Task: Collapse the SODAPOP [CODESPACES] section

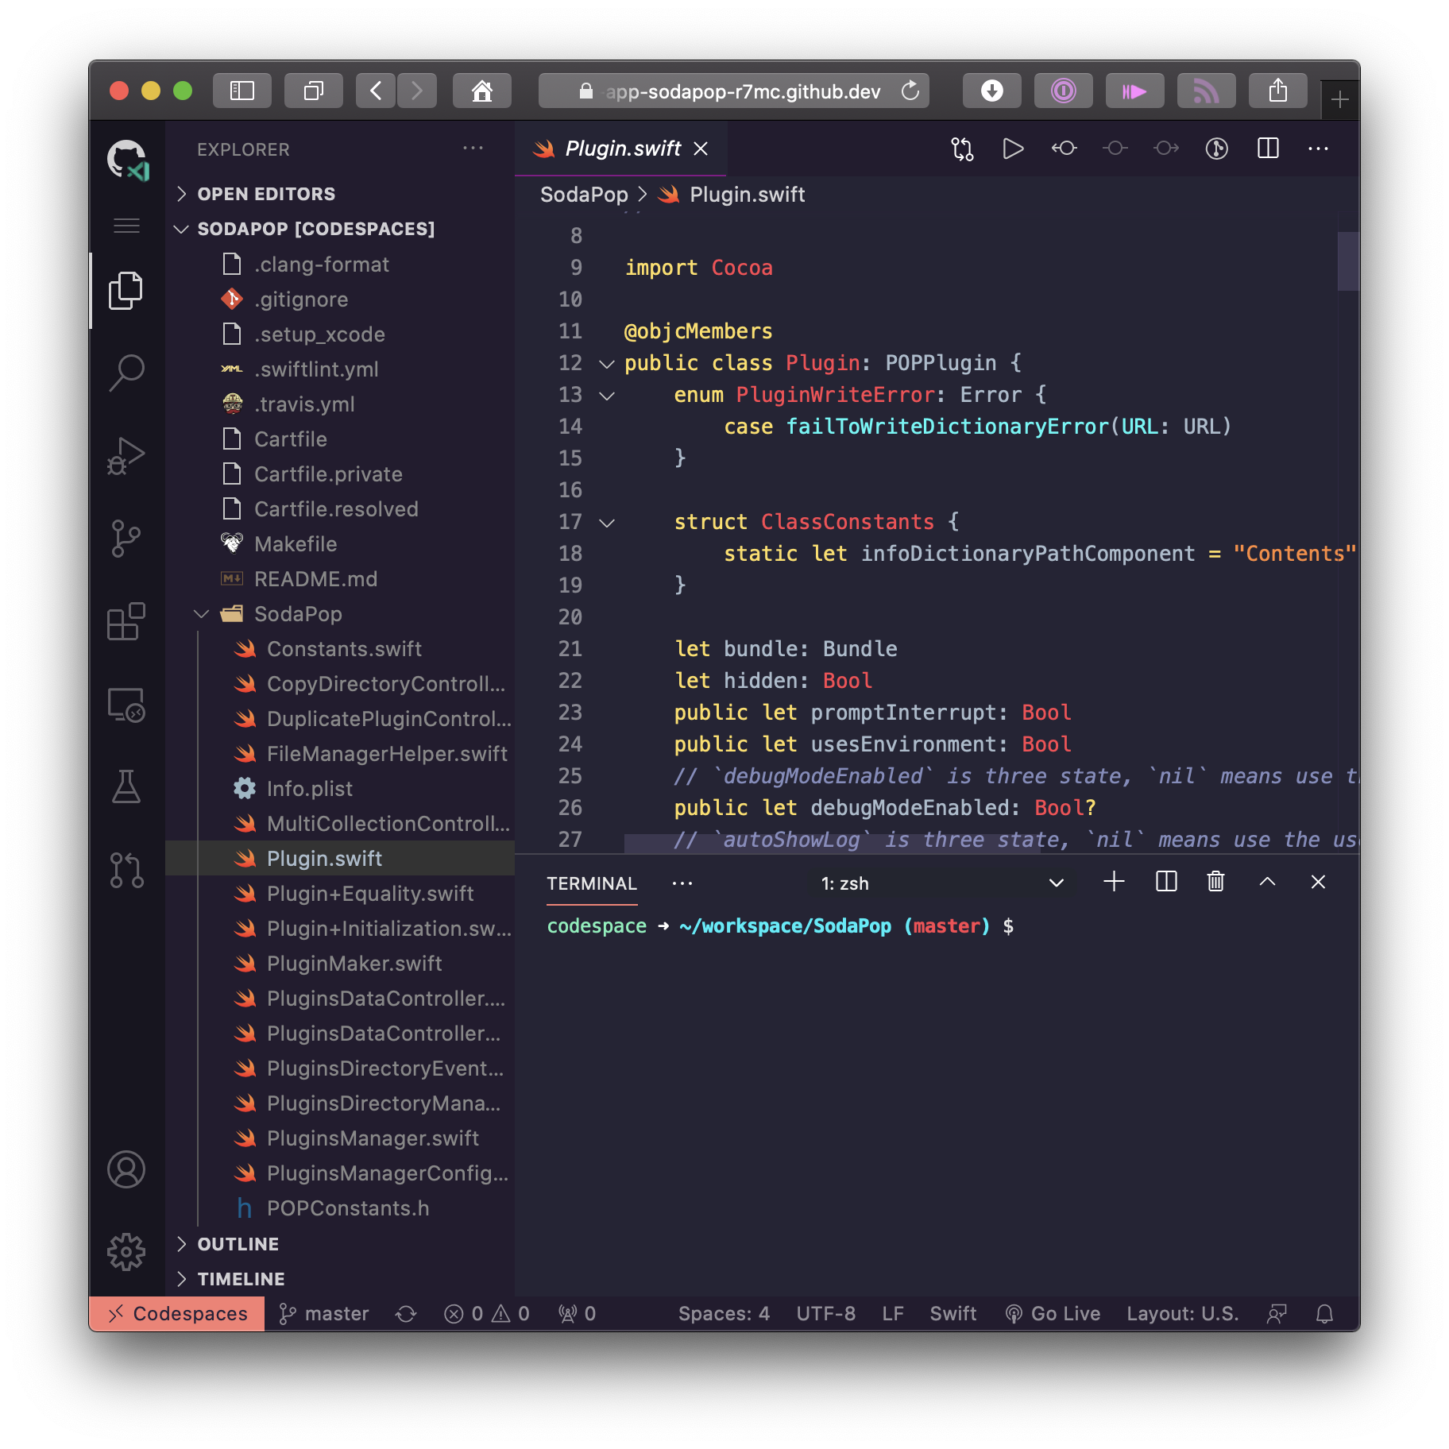Action: tap(342, 229)
